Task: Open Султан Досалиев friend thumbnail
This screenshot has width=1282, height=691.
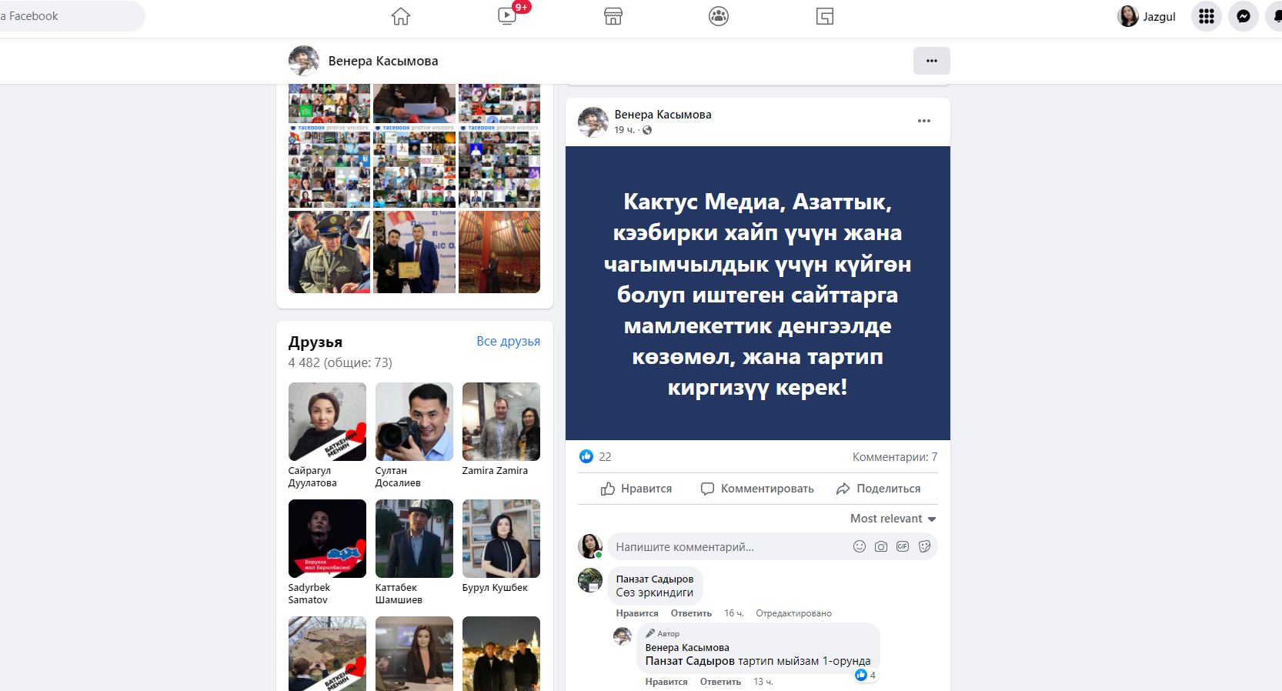Action: point(414,422)
